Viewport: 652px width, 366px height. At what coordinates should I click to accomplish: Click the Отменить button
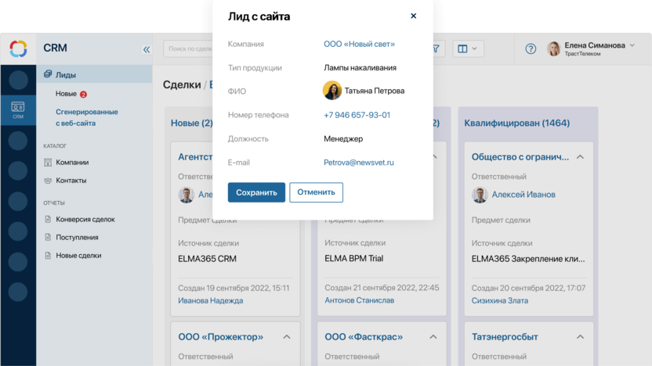pos(316,192)
